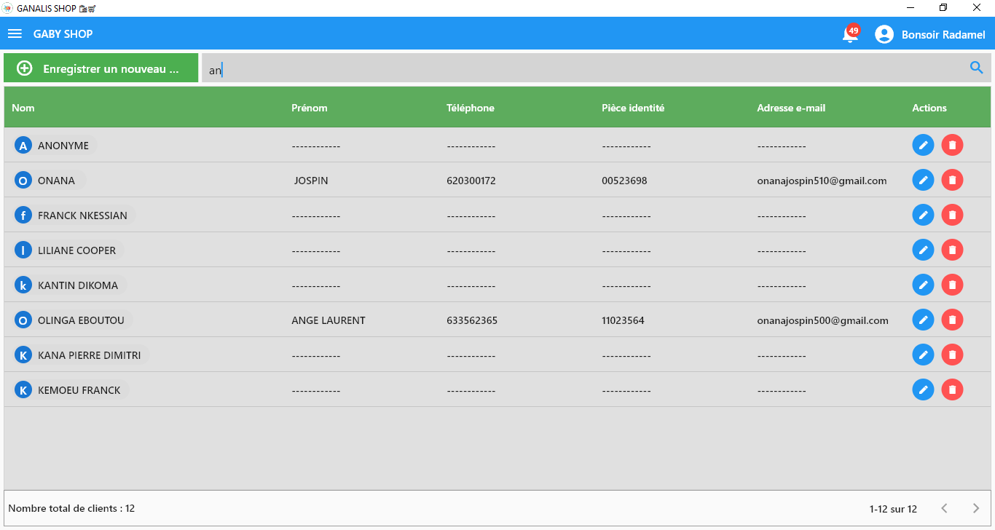Screen dimensions: 995x530
Task: Click email onanajospin500@gmail.com
Action: (x=822, y=320)
